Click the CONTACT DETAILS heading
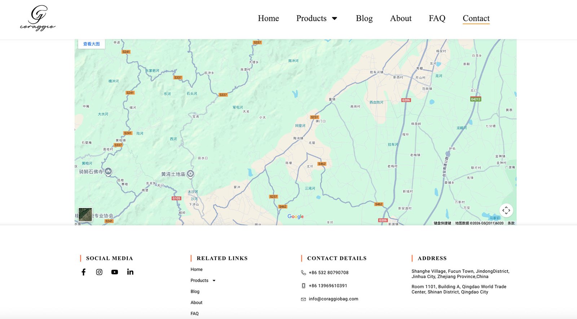The height and width of the screenshot is (319, 577). [337, 258]
